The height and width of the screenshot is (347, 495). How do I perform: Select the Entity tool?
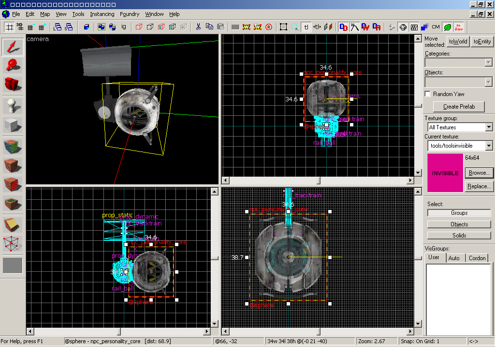point(13,107)
